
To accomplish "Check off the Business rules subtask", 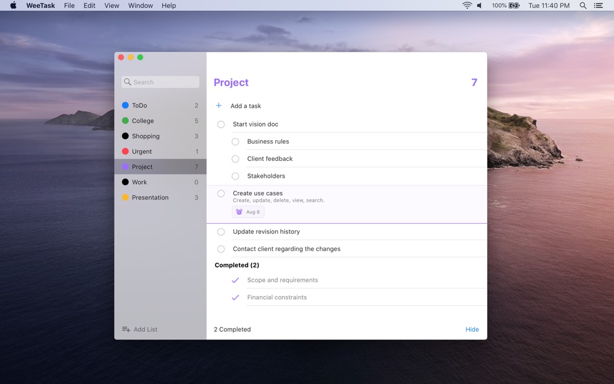I will [235, 142].
